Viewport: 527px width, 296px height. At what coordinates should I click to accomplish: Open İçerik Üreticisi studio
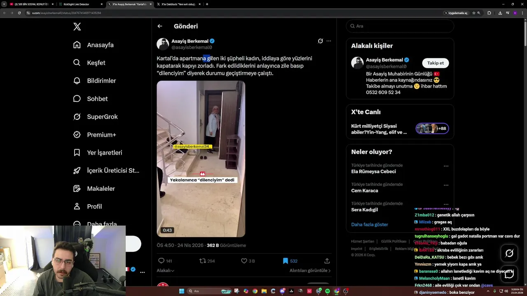point(107,171)
